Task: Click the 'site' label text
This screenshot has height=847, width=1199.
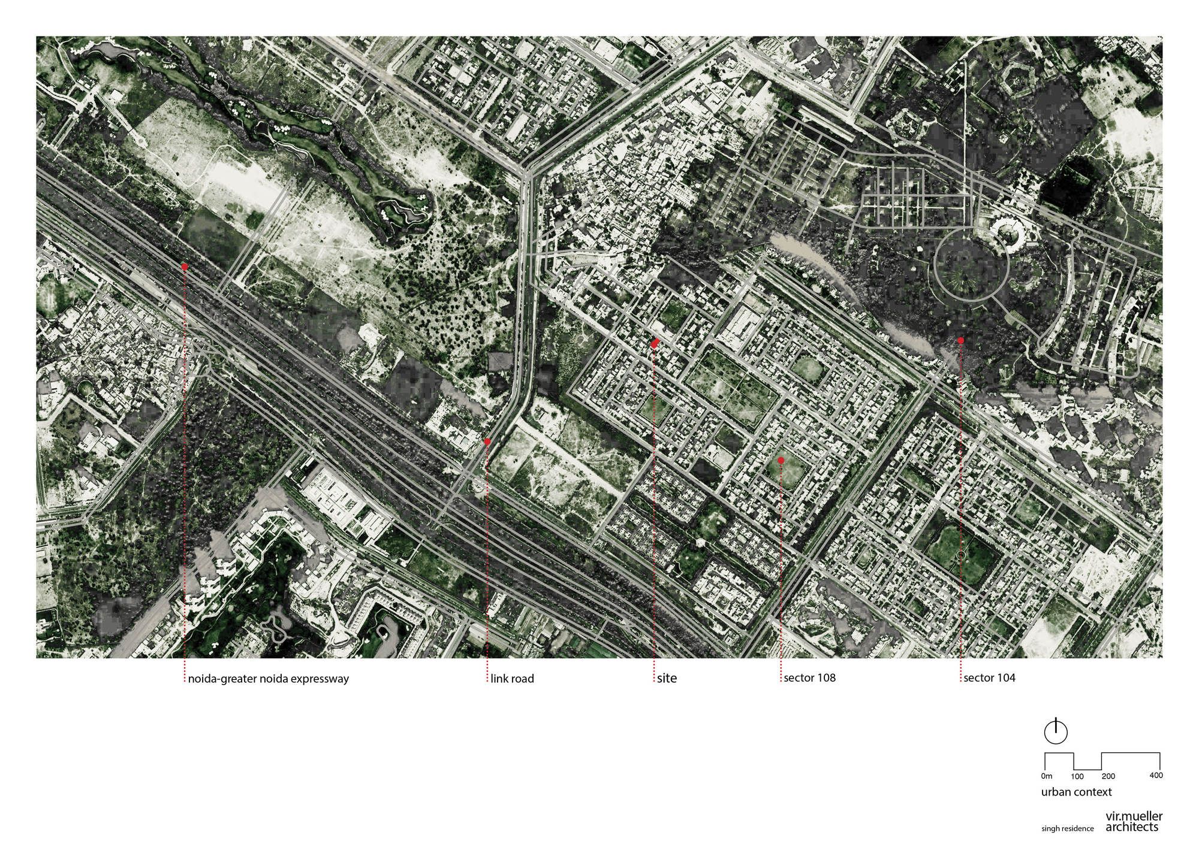Action: click(667, 678)
